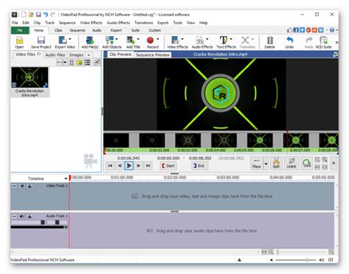Click the new folder icon in file bin
The height and width of the screenshot is (274, 349).
click(80, 62)
